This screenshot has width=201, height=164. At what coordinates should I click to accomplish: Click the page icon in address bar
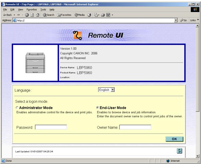tap(15, 20)
